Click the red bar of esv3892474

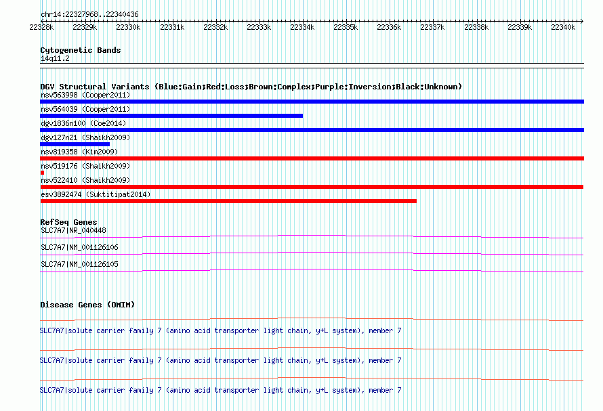(x=228, y=201)
